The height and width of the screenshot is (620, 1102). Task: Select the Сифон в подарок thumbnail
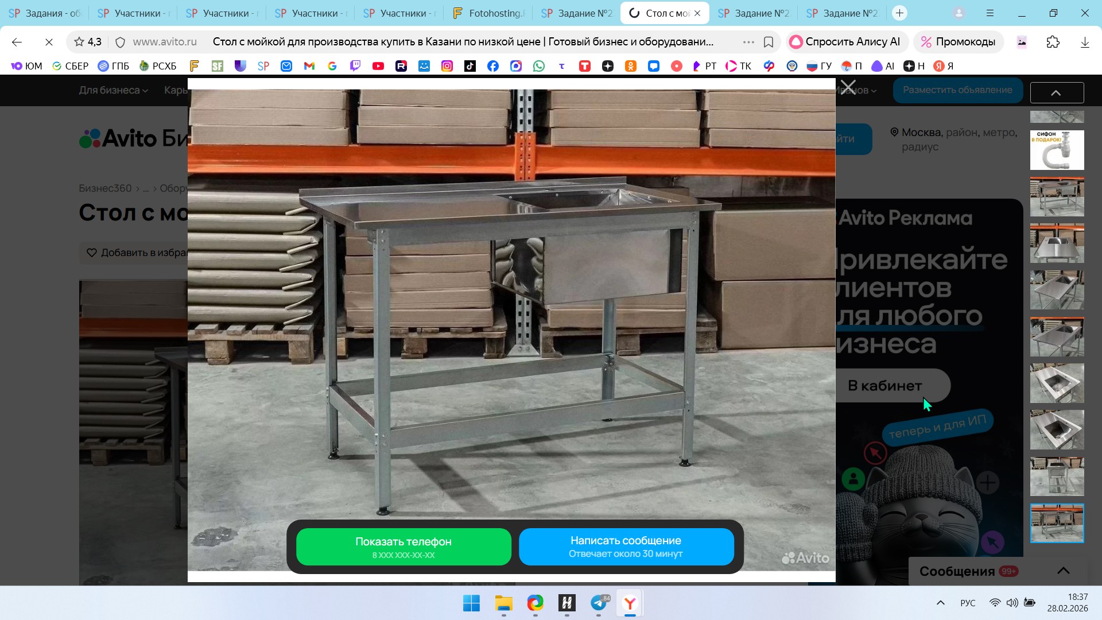click(1057, 150)
